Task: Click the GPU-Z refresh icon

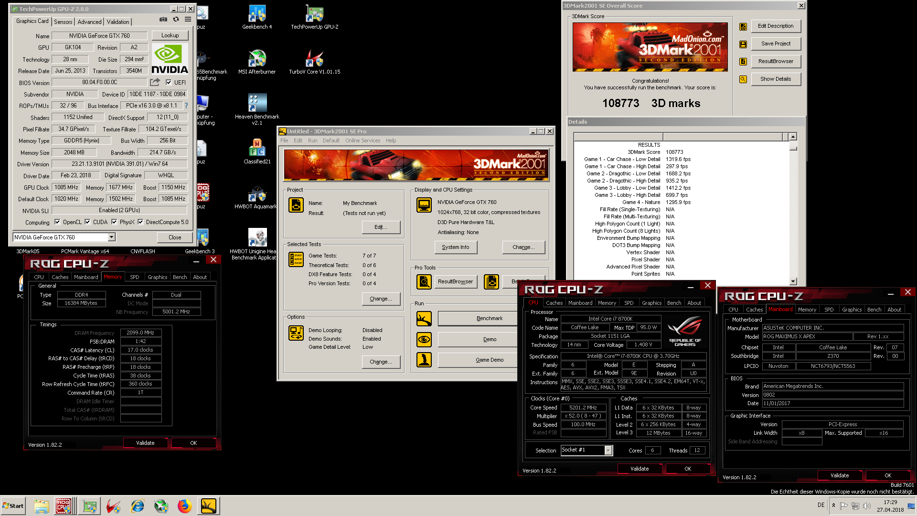Action: (176, 20)
